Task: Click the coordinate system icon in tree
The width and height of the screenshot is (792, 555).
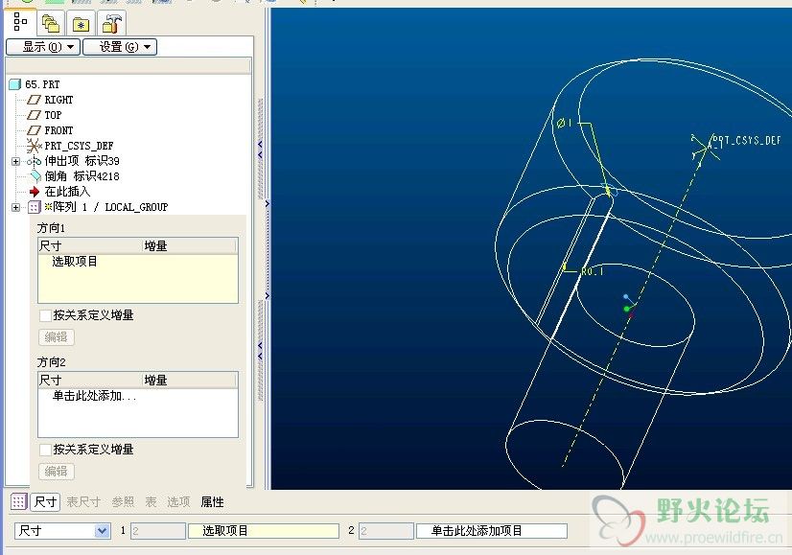Action: pos(34,146)
